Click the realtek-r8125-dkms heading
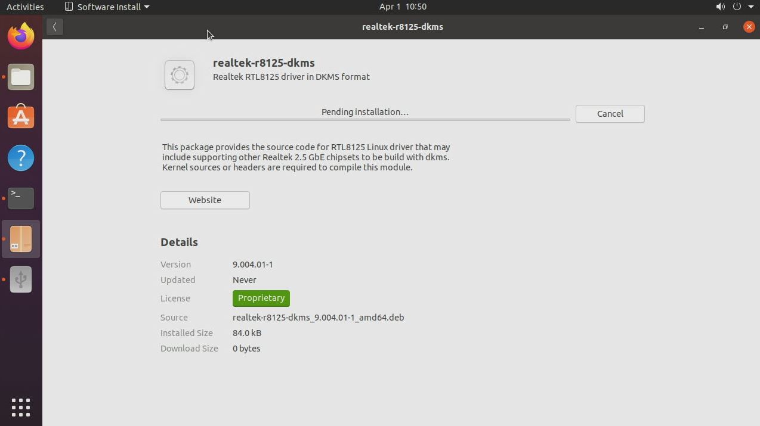This screenshot has width=760, height=426. coord(264,63)
